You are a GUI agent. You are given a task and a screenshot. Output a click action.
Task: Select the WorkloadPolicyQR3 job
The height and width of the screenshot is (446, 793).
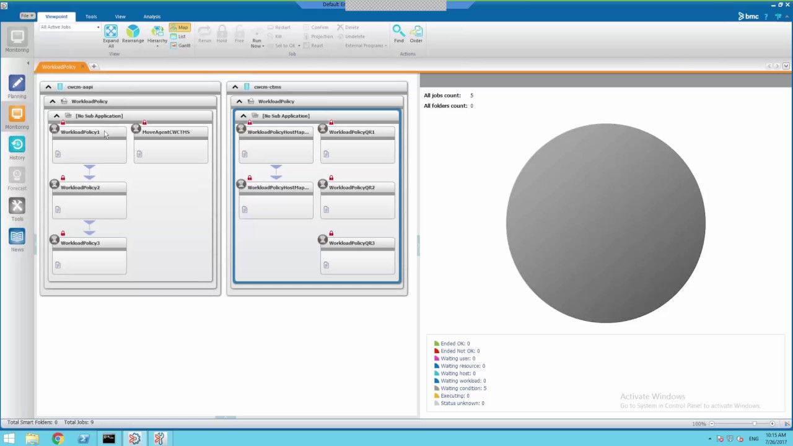(x=357, y=256)
